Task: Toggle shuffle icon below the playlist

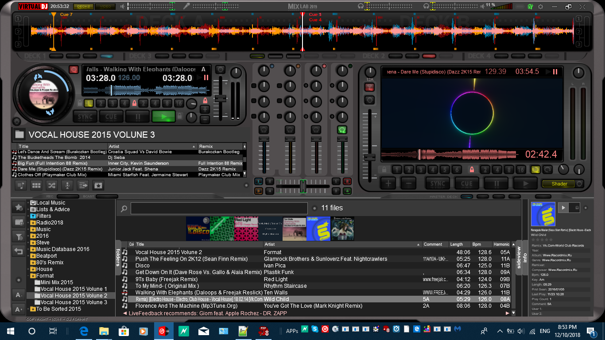Action: click(51, 185)
